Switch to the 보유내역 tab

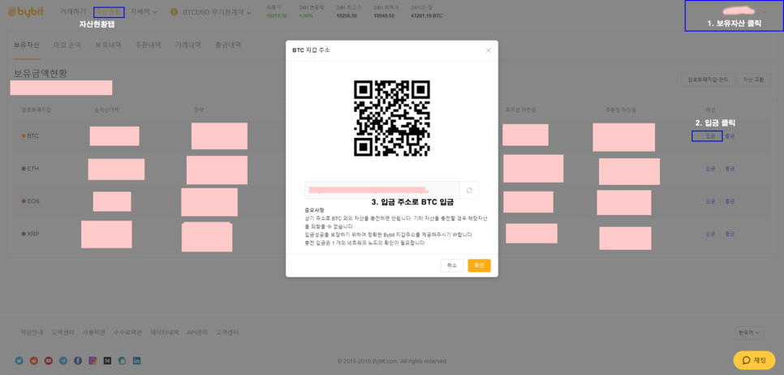click(x=109, y=45)
